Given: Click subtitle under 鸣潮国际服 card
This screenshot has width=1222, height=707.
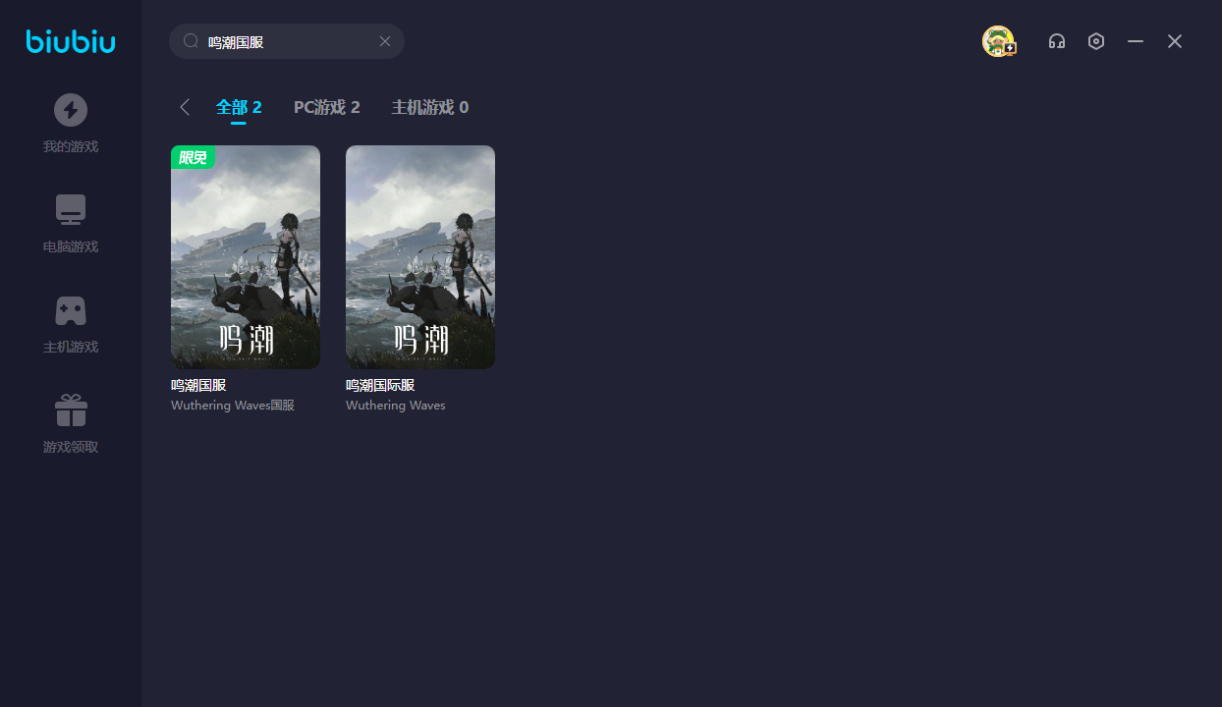Looking at the screenshot, I should 395,406.
